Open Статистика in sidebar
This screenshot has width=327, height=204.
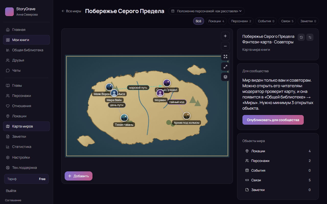[26, 147]
